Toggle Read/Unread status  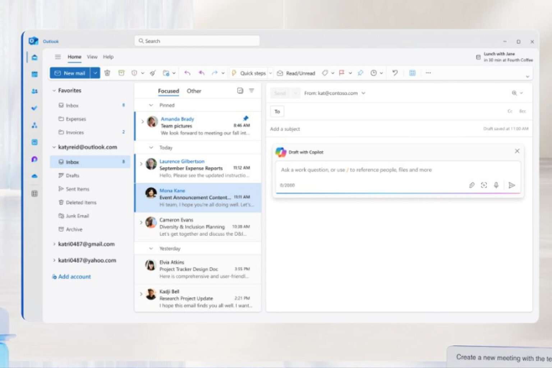(296, 73)
